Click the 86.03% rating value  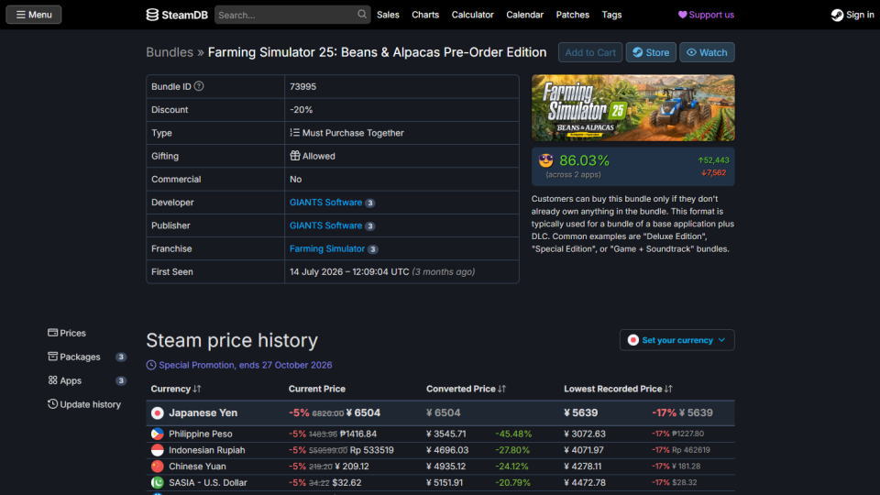pos(584,160)
